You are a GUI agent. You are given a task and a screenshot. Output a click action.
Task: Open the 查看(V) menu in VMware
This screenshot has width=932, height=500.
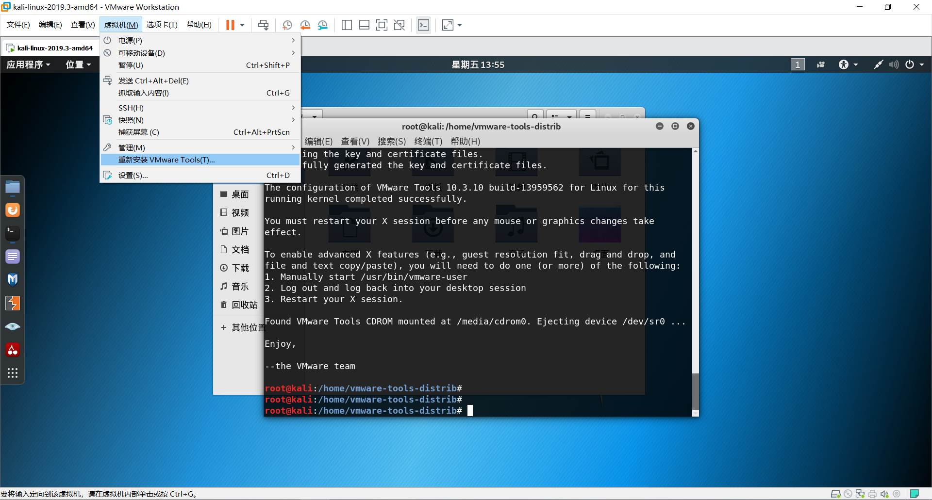[83, 25]
